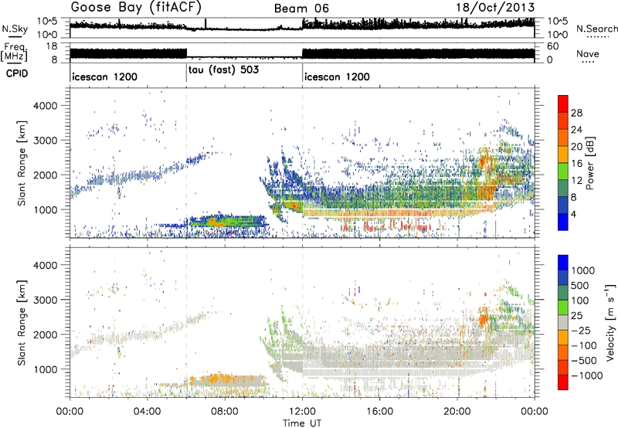
Task: Click the 'CPID' row label
Action: [x=17, y=73]
